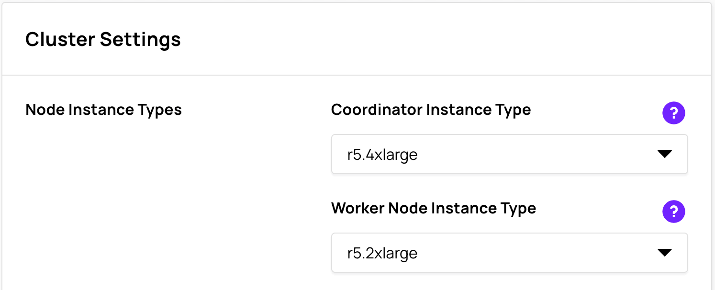Click the Worker Node Instance Type label
715x290 pixels.
pos(433,209)
